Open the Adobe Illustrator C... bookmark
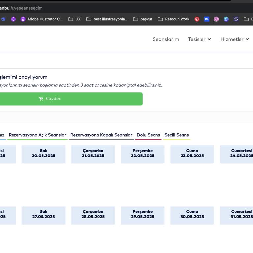Screen dimensions: 253x253 pos(42,19)
